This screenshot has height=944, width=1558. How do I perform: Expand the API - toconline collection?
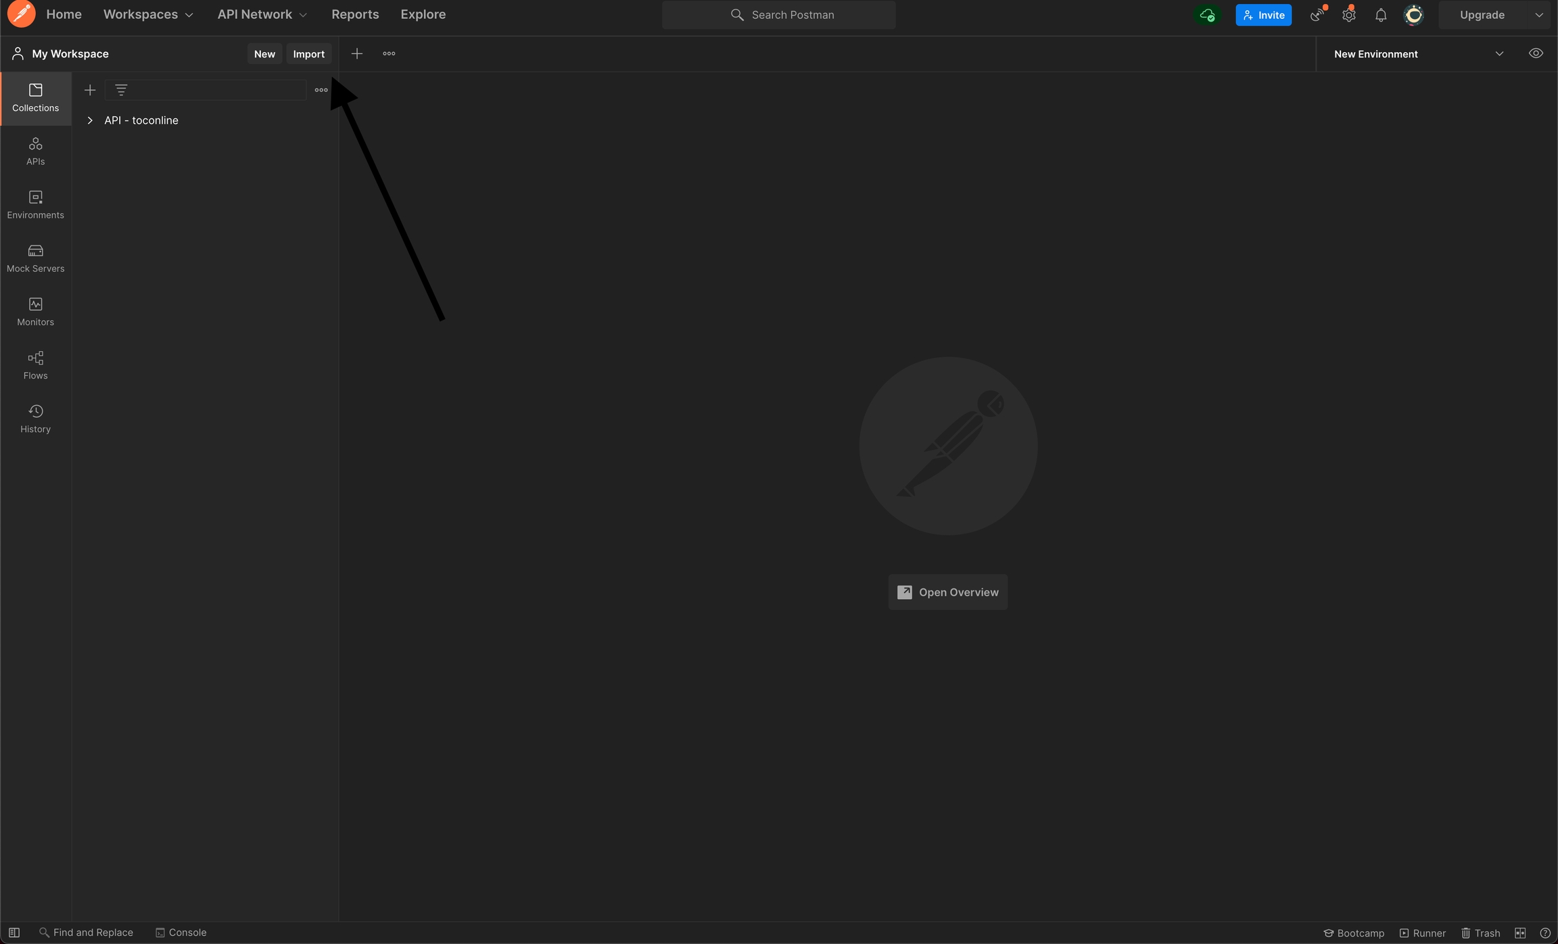(x=90, y=120)
